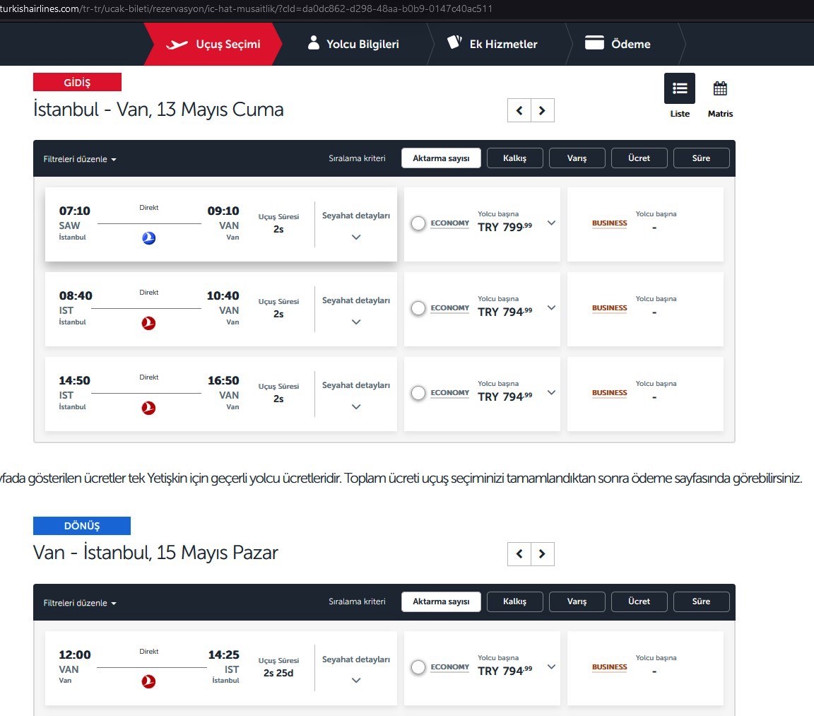The height and width of the screenshot is (716, 814).
Task: Expand economy fare chevron on 12:00 return flight
Action: click(551, 667)
